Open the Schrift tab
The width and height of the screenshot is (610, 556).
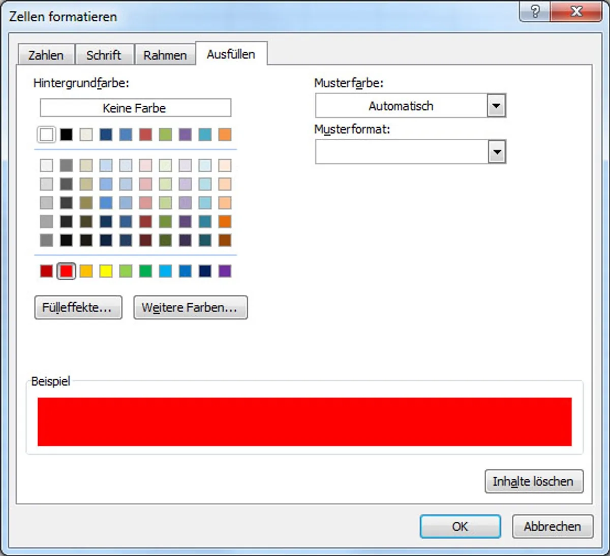coord(104,55)
